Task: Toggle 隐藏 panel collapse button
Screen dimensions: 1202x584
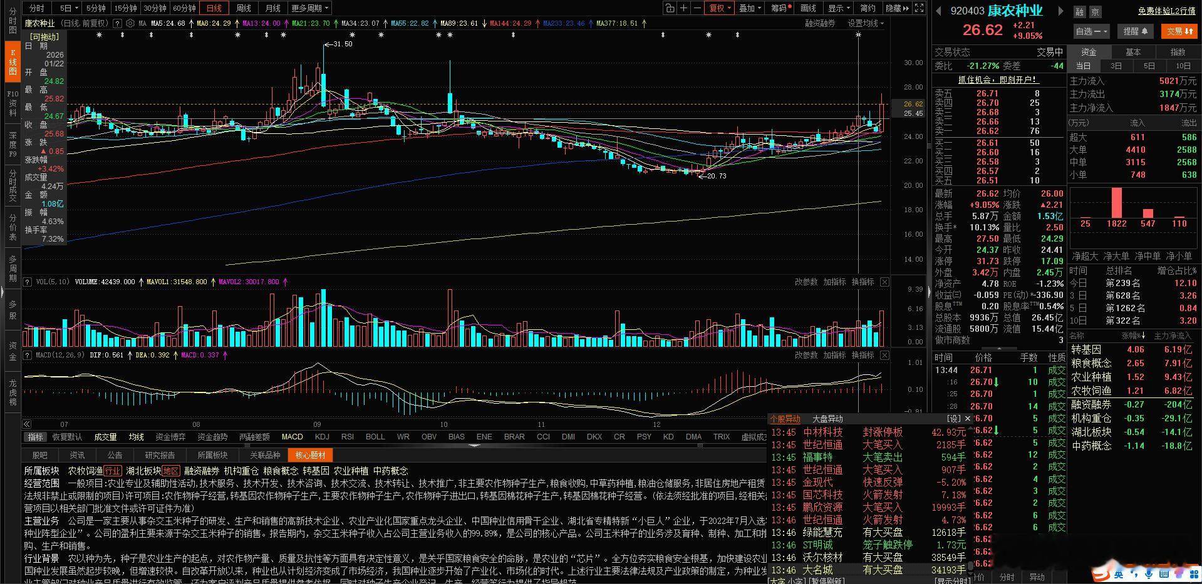Action: click(897, 8)
